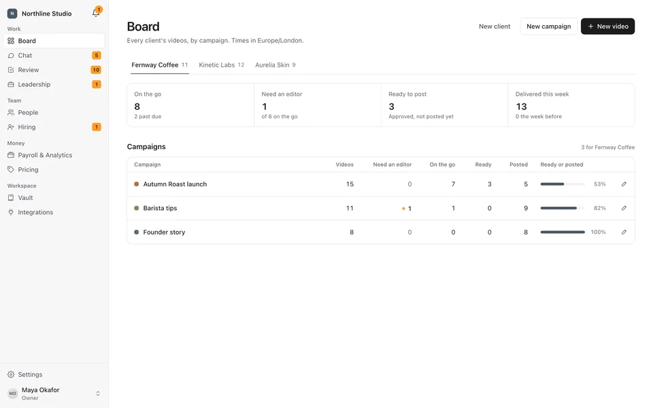This screenshot has height=408, width=653.
Task: Click the Vault icon in sidebar
Action: point(11,198)
